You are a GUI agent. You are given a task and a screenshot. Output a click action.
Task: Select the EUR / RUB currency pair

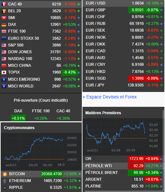(x=95, y=24)
